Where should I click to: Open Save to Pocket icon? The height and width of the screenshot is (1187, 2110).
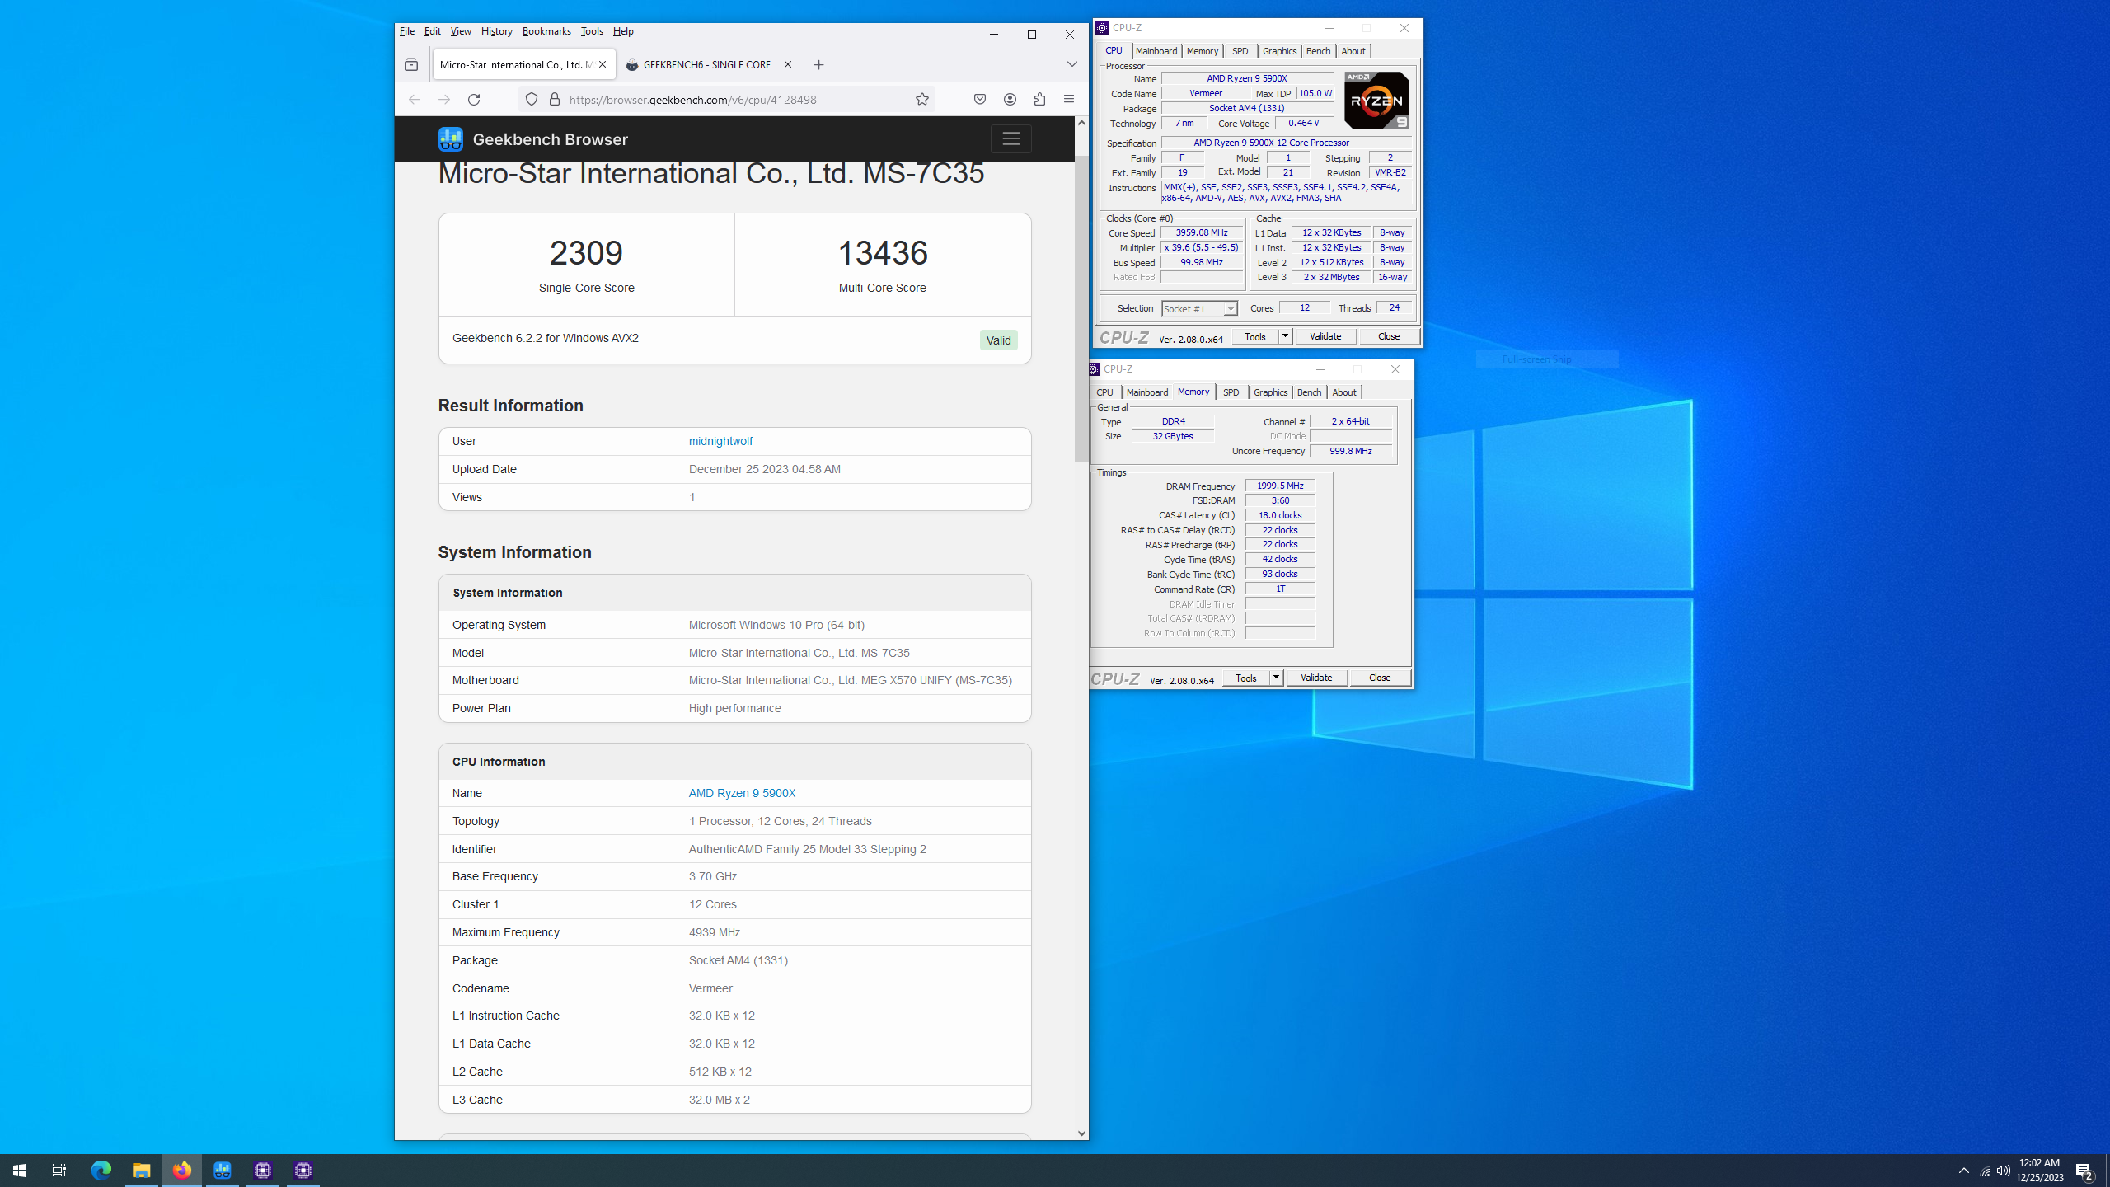click(980, 100)
